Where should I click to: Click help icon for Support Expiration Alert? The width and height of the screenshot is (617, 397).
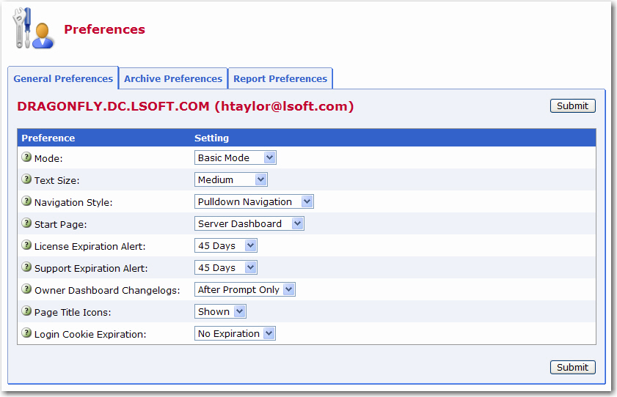[x=26, y=267]
